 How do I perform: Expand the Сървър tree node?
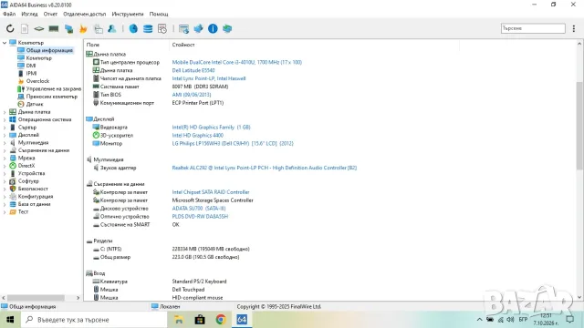click(x=5, y=128)
